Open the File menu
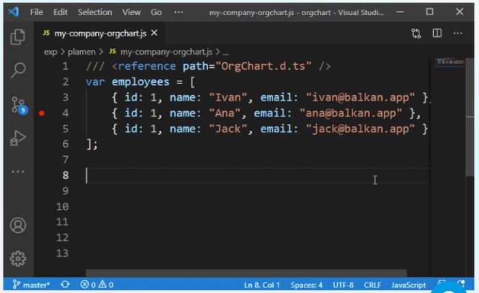The width and height of the screenshot is (479, 293). tap(36, 12)
